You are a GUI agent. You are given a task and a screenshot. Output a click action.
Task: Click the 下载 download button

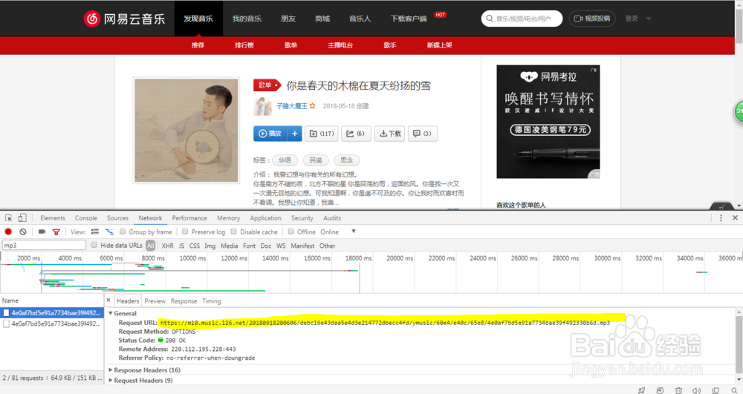(x=390, y=134)
